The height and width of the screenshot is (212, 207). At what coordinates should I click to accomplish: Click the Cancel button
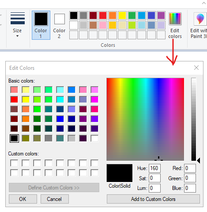click(x=55, y=199)
